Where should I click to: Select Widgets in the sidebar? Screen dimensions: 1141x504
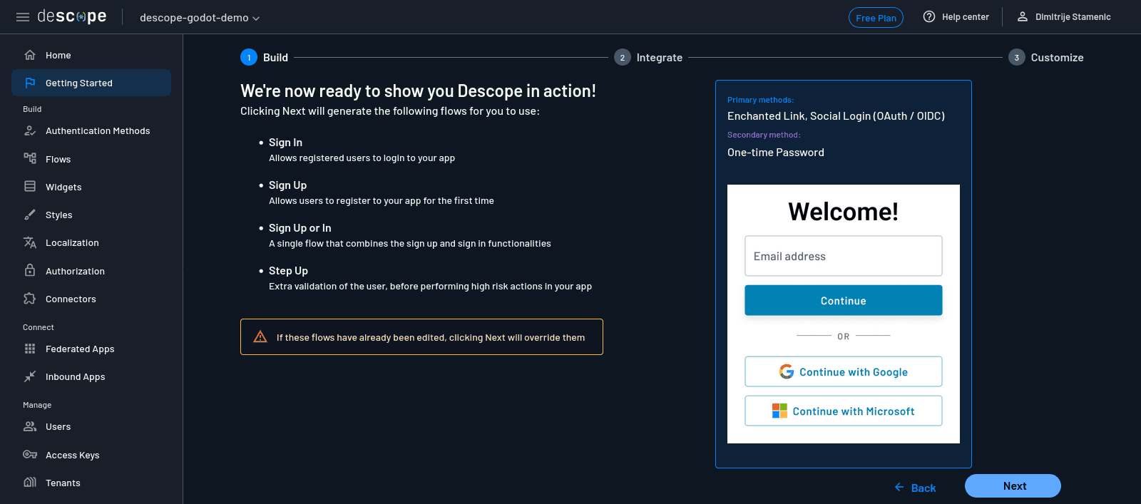coord(63,187)
